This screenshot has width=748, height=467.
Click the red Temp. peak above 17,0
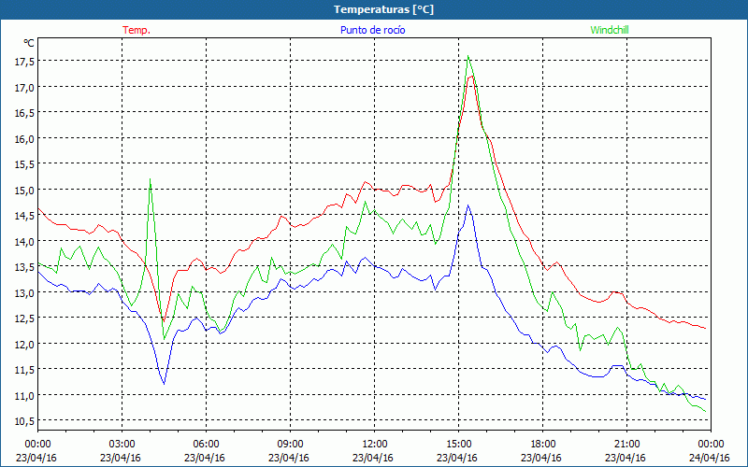[471, 77]
